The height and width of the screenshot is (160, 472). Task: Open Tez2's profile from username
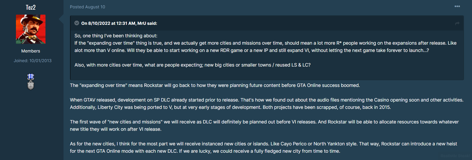31,7
